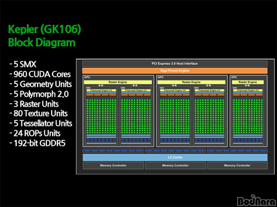This screenshot has height=207, width=277.
Task: Click the Bodnara watermark logo
Action: coord(257,200)
